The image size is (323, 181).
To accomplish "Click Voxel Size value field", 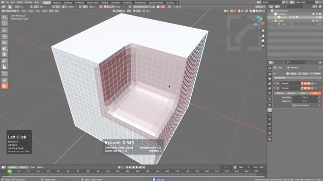I will (x=305, y=98).
